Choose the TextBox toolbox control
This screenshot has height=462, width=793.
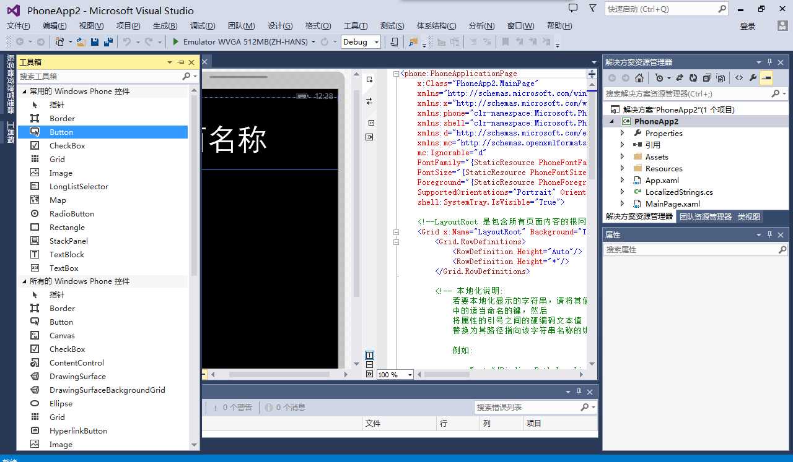point(102,268)
